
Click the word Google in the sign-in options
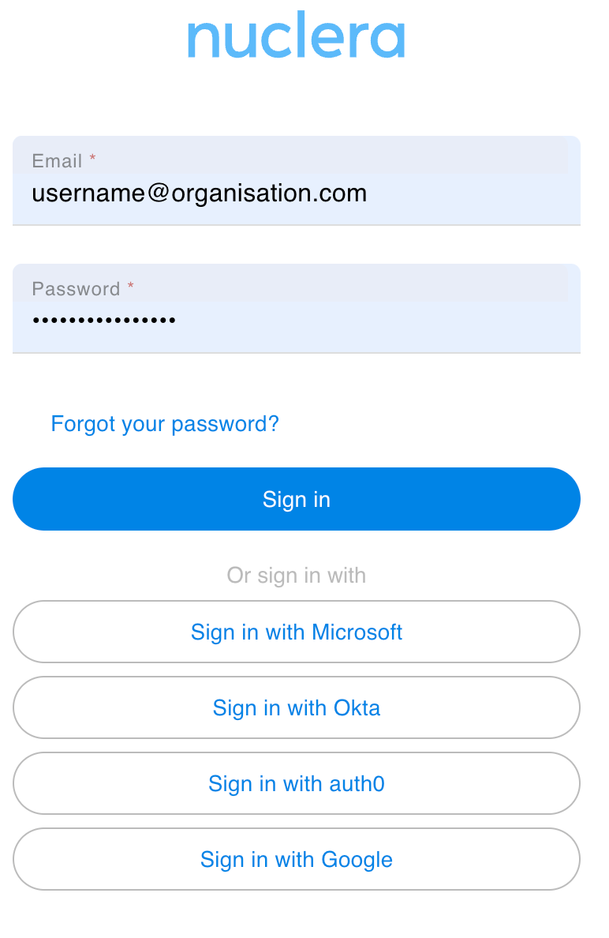(356, 859)
